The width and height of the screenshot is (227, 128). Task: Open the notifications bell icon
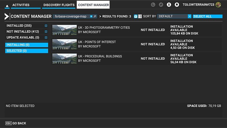[177, 5]
